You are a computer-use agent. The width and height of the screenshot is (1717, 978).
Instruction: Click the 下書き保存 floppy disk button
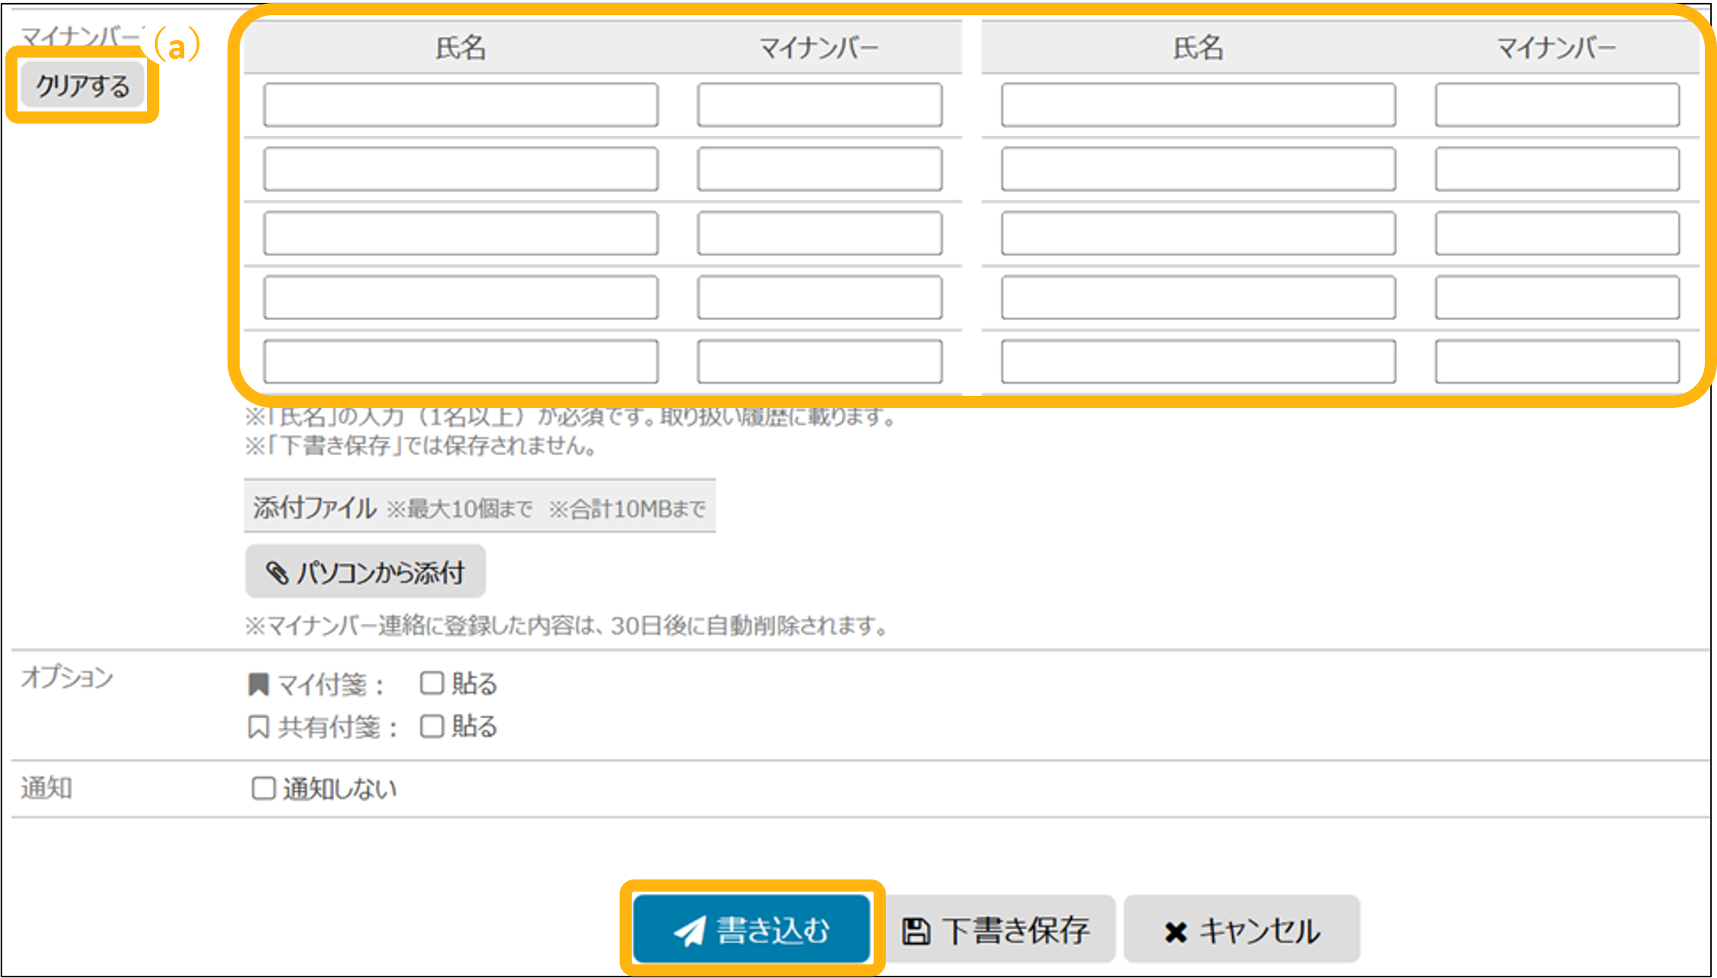coord(997,930)
